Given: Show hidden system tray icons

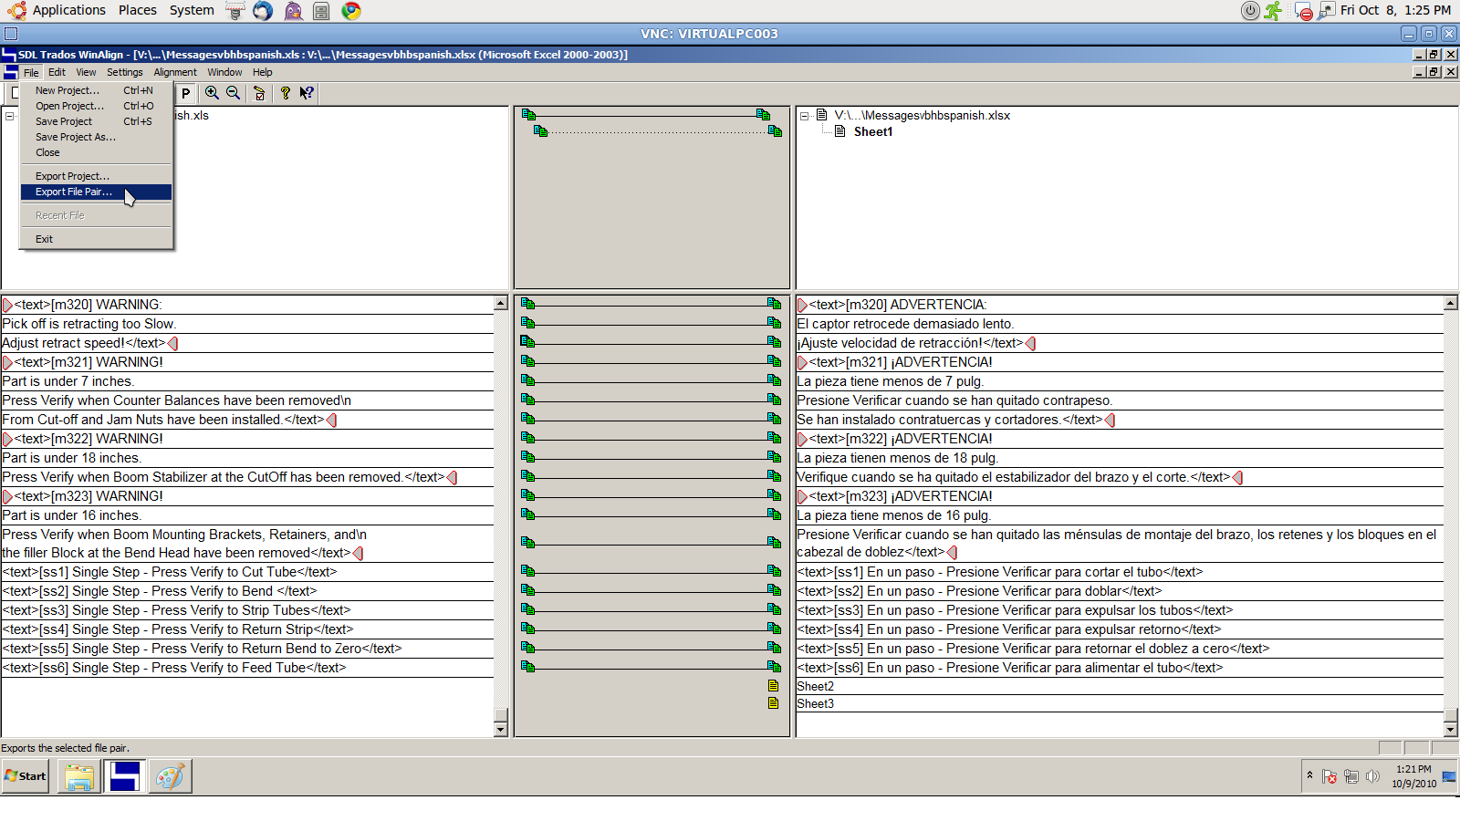Looking at the screenshot, I should pos(1309,774).
